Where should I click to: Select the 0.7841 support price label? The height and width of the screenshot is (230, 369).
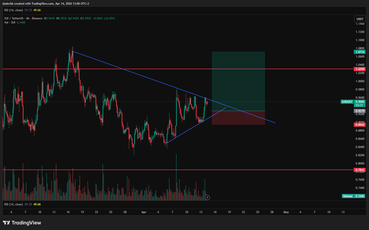[359, 169]
